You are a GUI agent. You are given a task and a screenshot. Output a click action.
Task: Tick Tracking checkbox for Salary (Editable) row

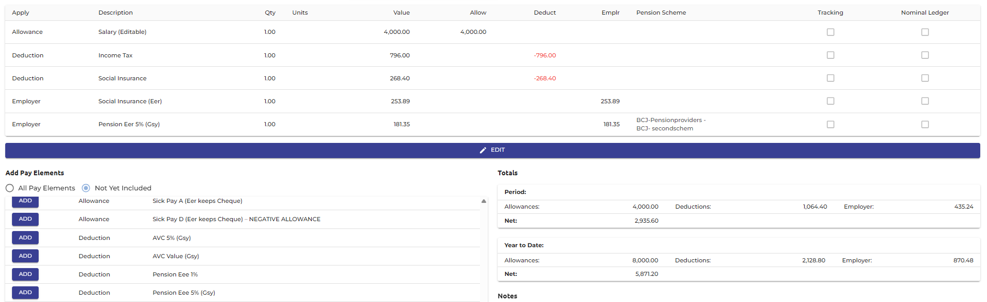point(830,32)
